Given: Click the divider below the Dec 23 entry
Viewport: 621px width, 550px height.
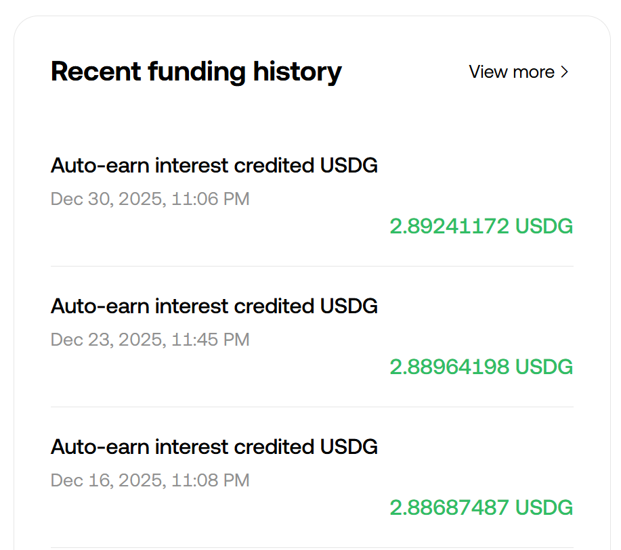Looking at the screenshot, I should pos(312,407).
